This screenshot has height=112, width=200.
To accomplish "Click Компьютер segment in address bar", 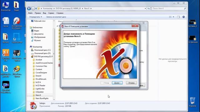I will [47, 8].
